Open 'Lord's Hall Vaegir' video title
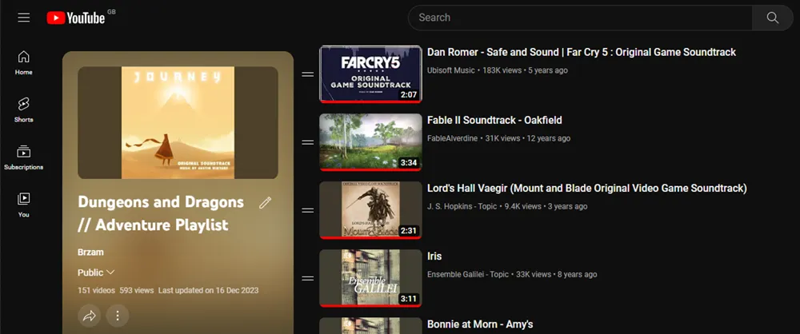 pyautogui.click(x=586, y=189)
